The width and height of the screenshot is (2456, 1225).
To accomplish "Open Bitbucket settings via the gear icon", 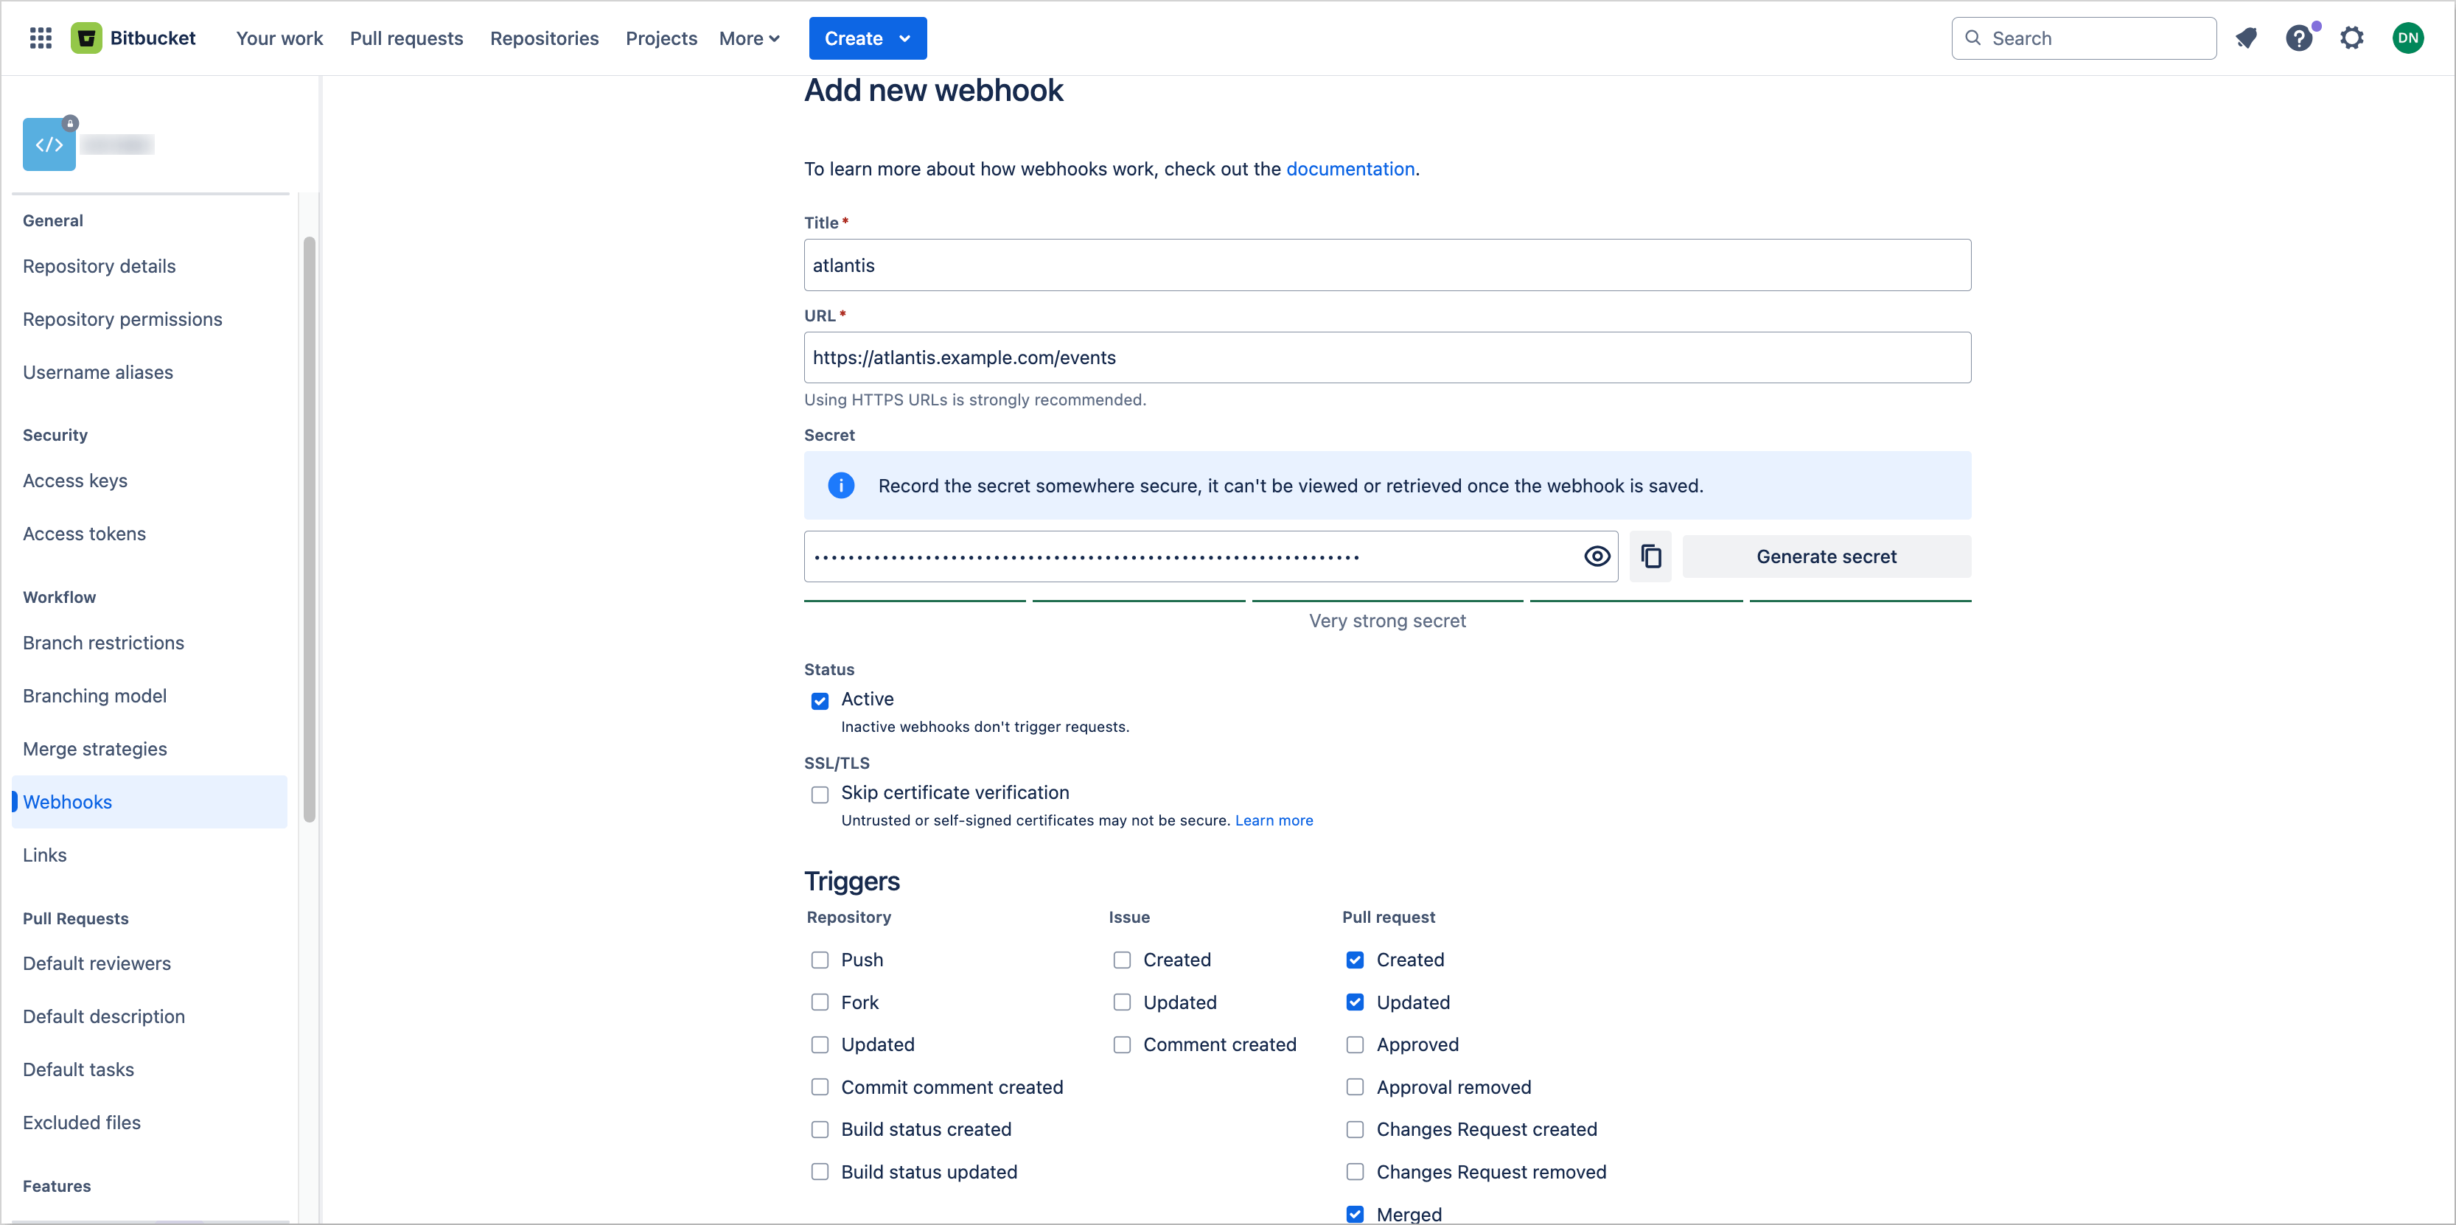I will [2352, 38].
